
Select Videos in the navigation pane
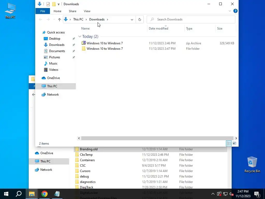[54, 70]
